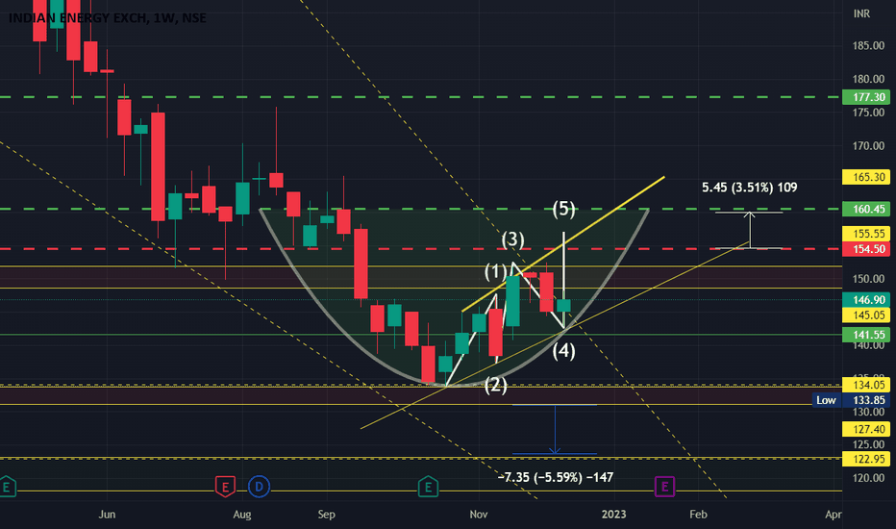Click the 155.55 yellow price label

point(865,234)
